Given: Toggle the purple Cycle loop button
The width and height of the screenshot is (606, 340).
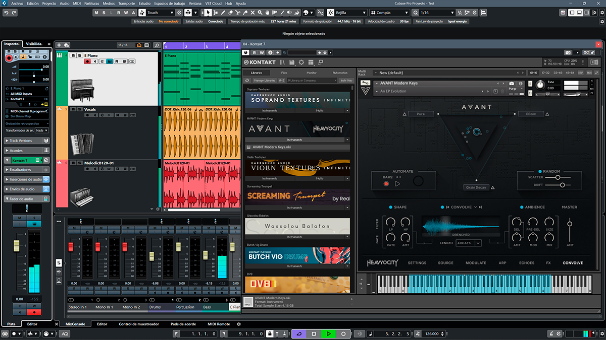Looking at the screenshot, I should tap(298, 333).
